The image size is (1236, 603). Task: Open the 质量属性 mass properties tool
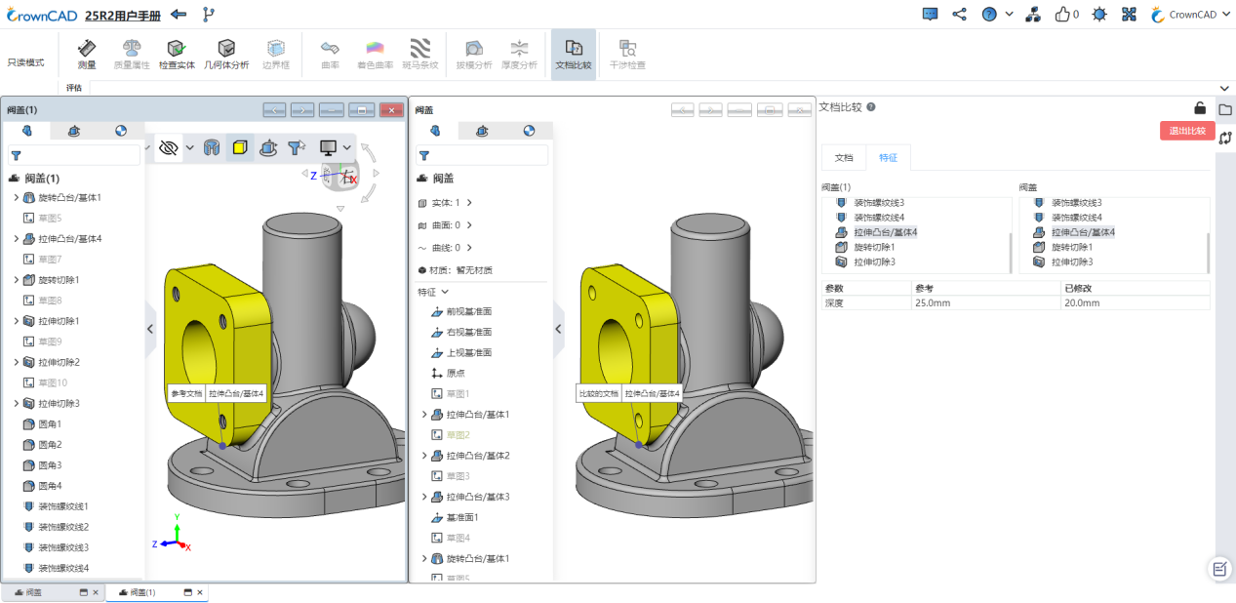132,54
